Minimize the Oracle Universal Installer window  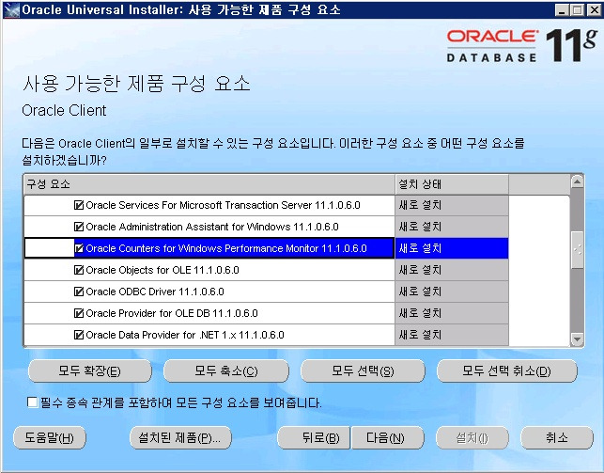562,10
